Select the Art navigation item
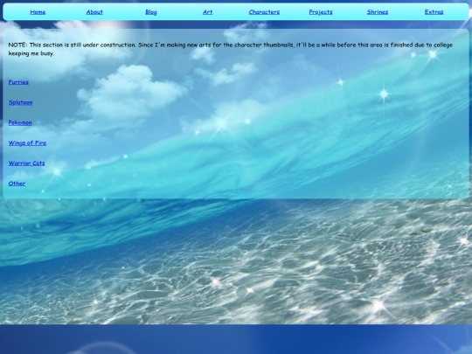This screenshot has width=472, height=354. 208,12
